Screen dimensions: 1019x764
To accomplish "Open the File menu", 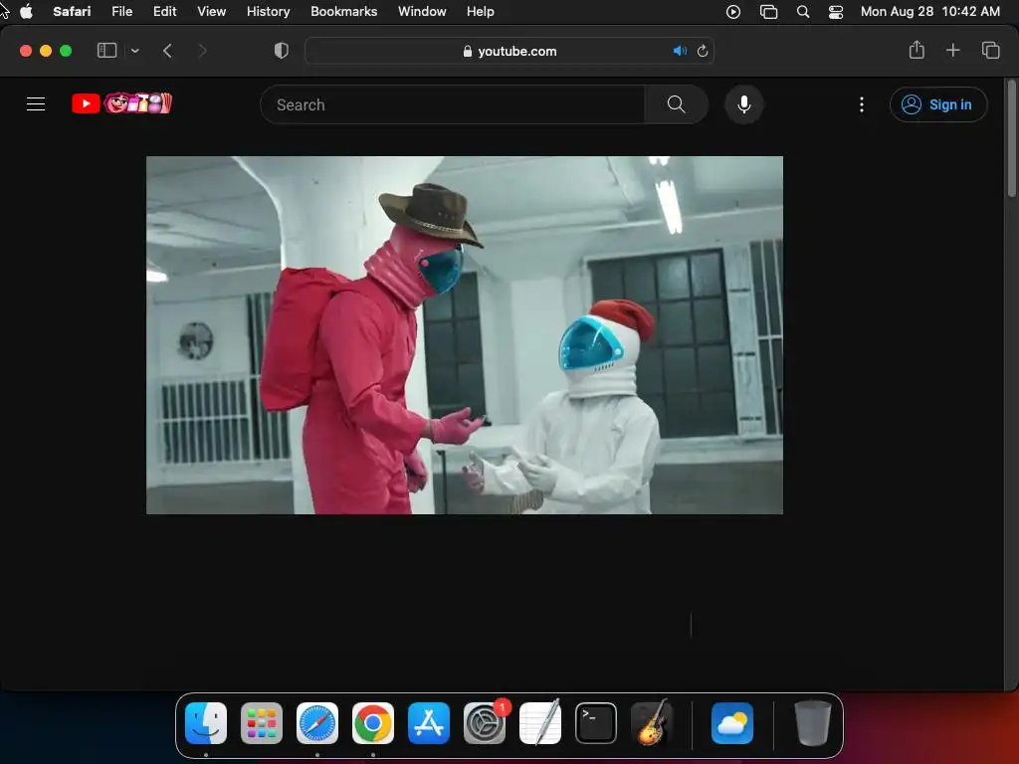I will pos(121,11).
